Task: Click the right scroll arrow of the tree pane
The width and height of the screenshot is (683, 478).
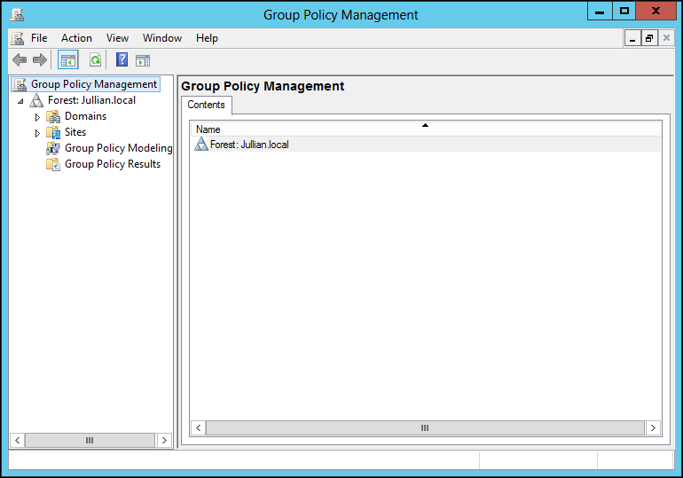Action: [164, 440]
